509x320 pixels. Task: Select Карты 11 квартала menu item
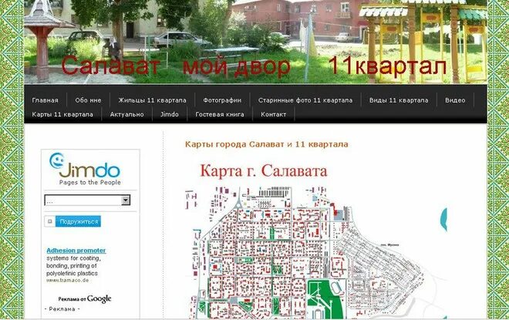coord(62,114)
